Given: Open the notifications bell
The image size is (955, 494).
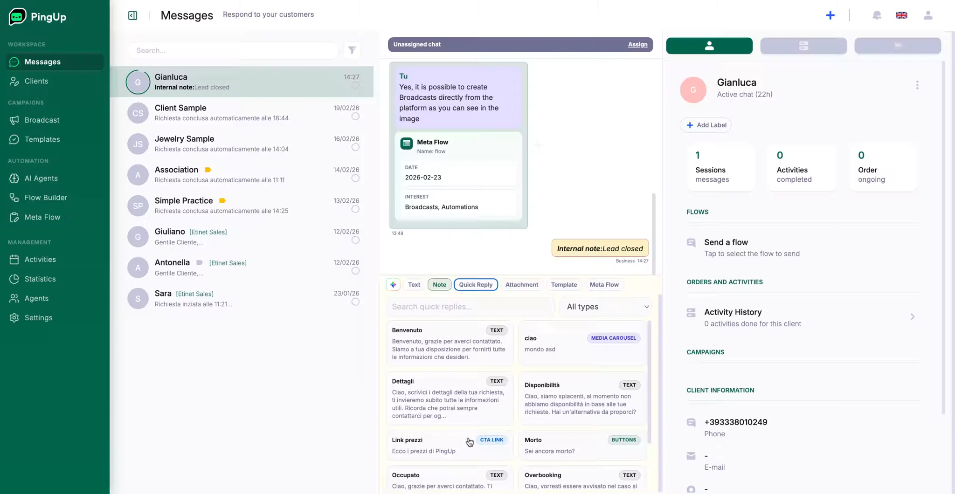Looking at the screenshot, I should click(x=877, y=15).
